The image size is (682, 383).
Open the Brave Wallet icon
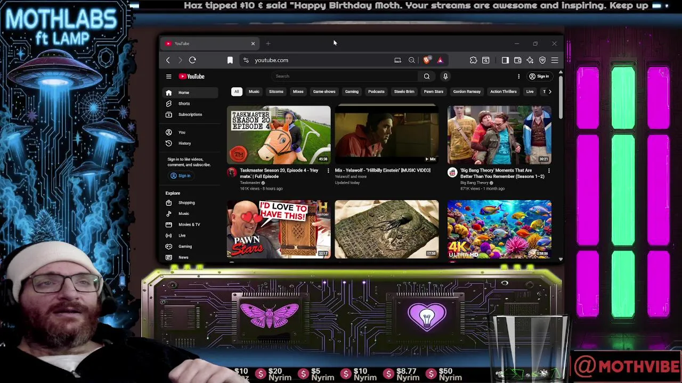pos(517,60)
